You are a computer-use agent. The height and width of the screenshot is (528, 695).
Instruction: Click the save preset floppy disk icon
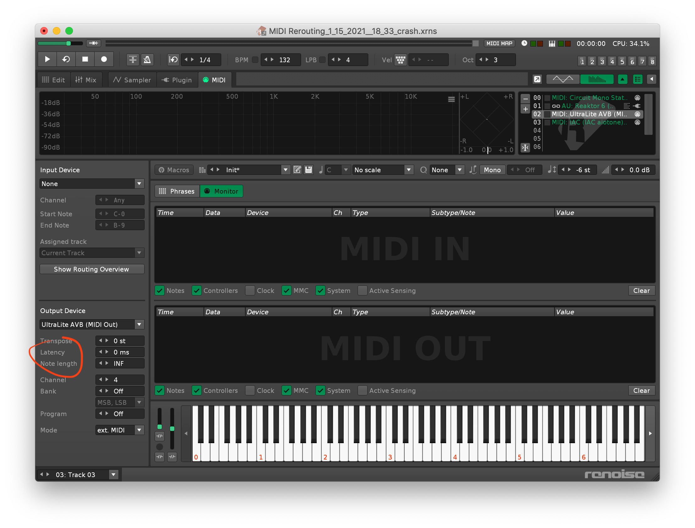309,170
